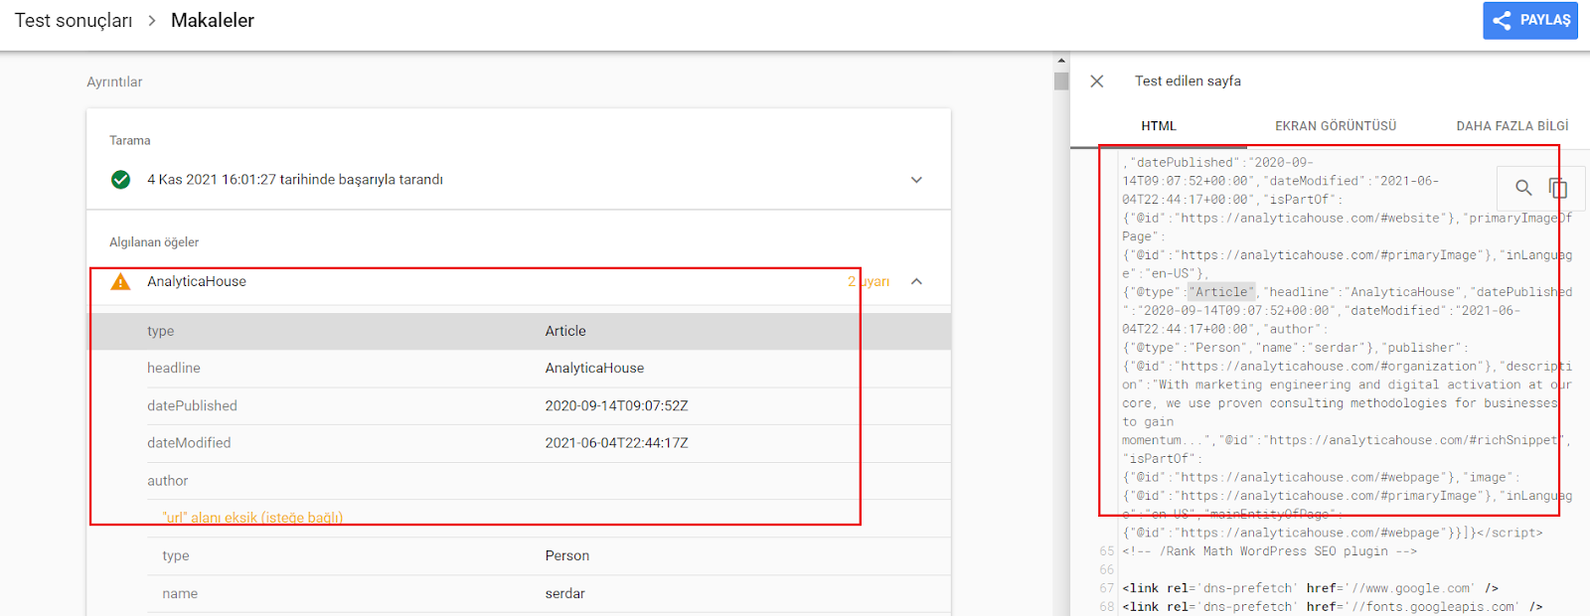Click the orange warning triangle icon

pos(121,282)
